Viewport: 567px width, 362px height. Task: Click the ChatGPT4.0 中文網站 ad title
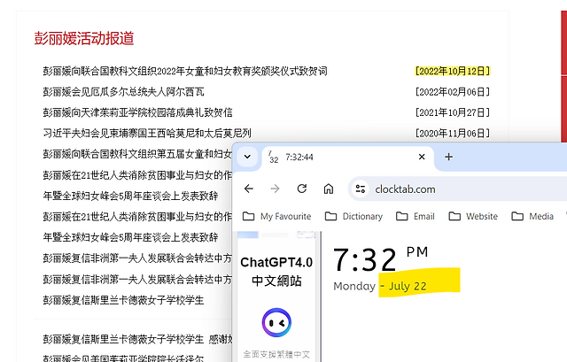[x=276, y=272]
